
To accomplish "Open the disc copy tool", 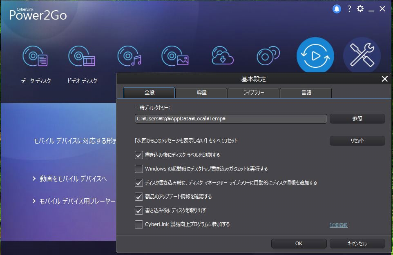I will click(x=268, y=55).
